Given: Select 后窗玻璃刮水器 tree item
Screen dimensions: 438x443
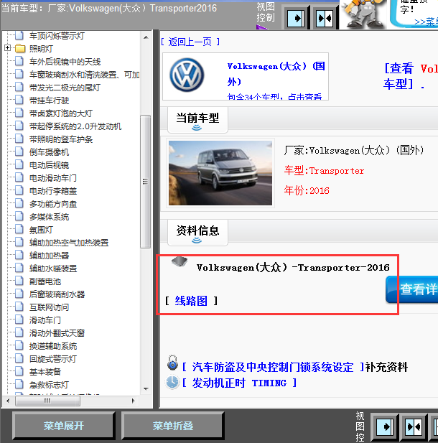Looking at the screenshot, I should click(x=57, y=294).
